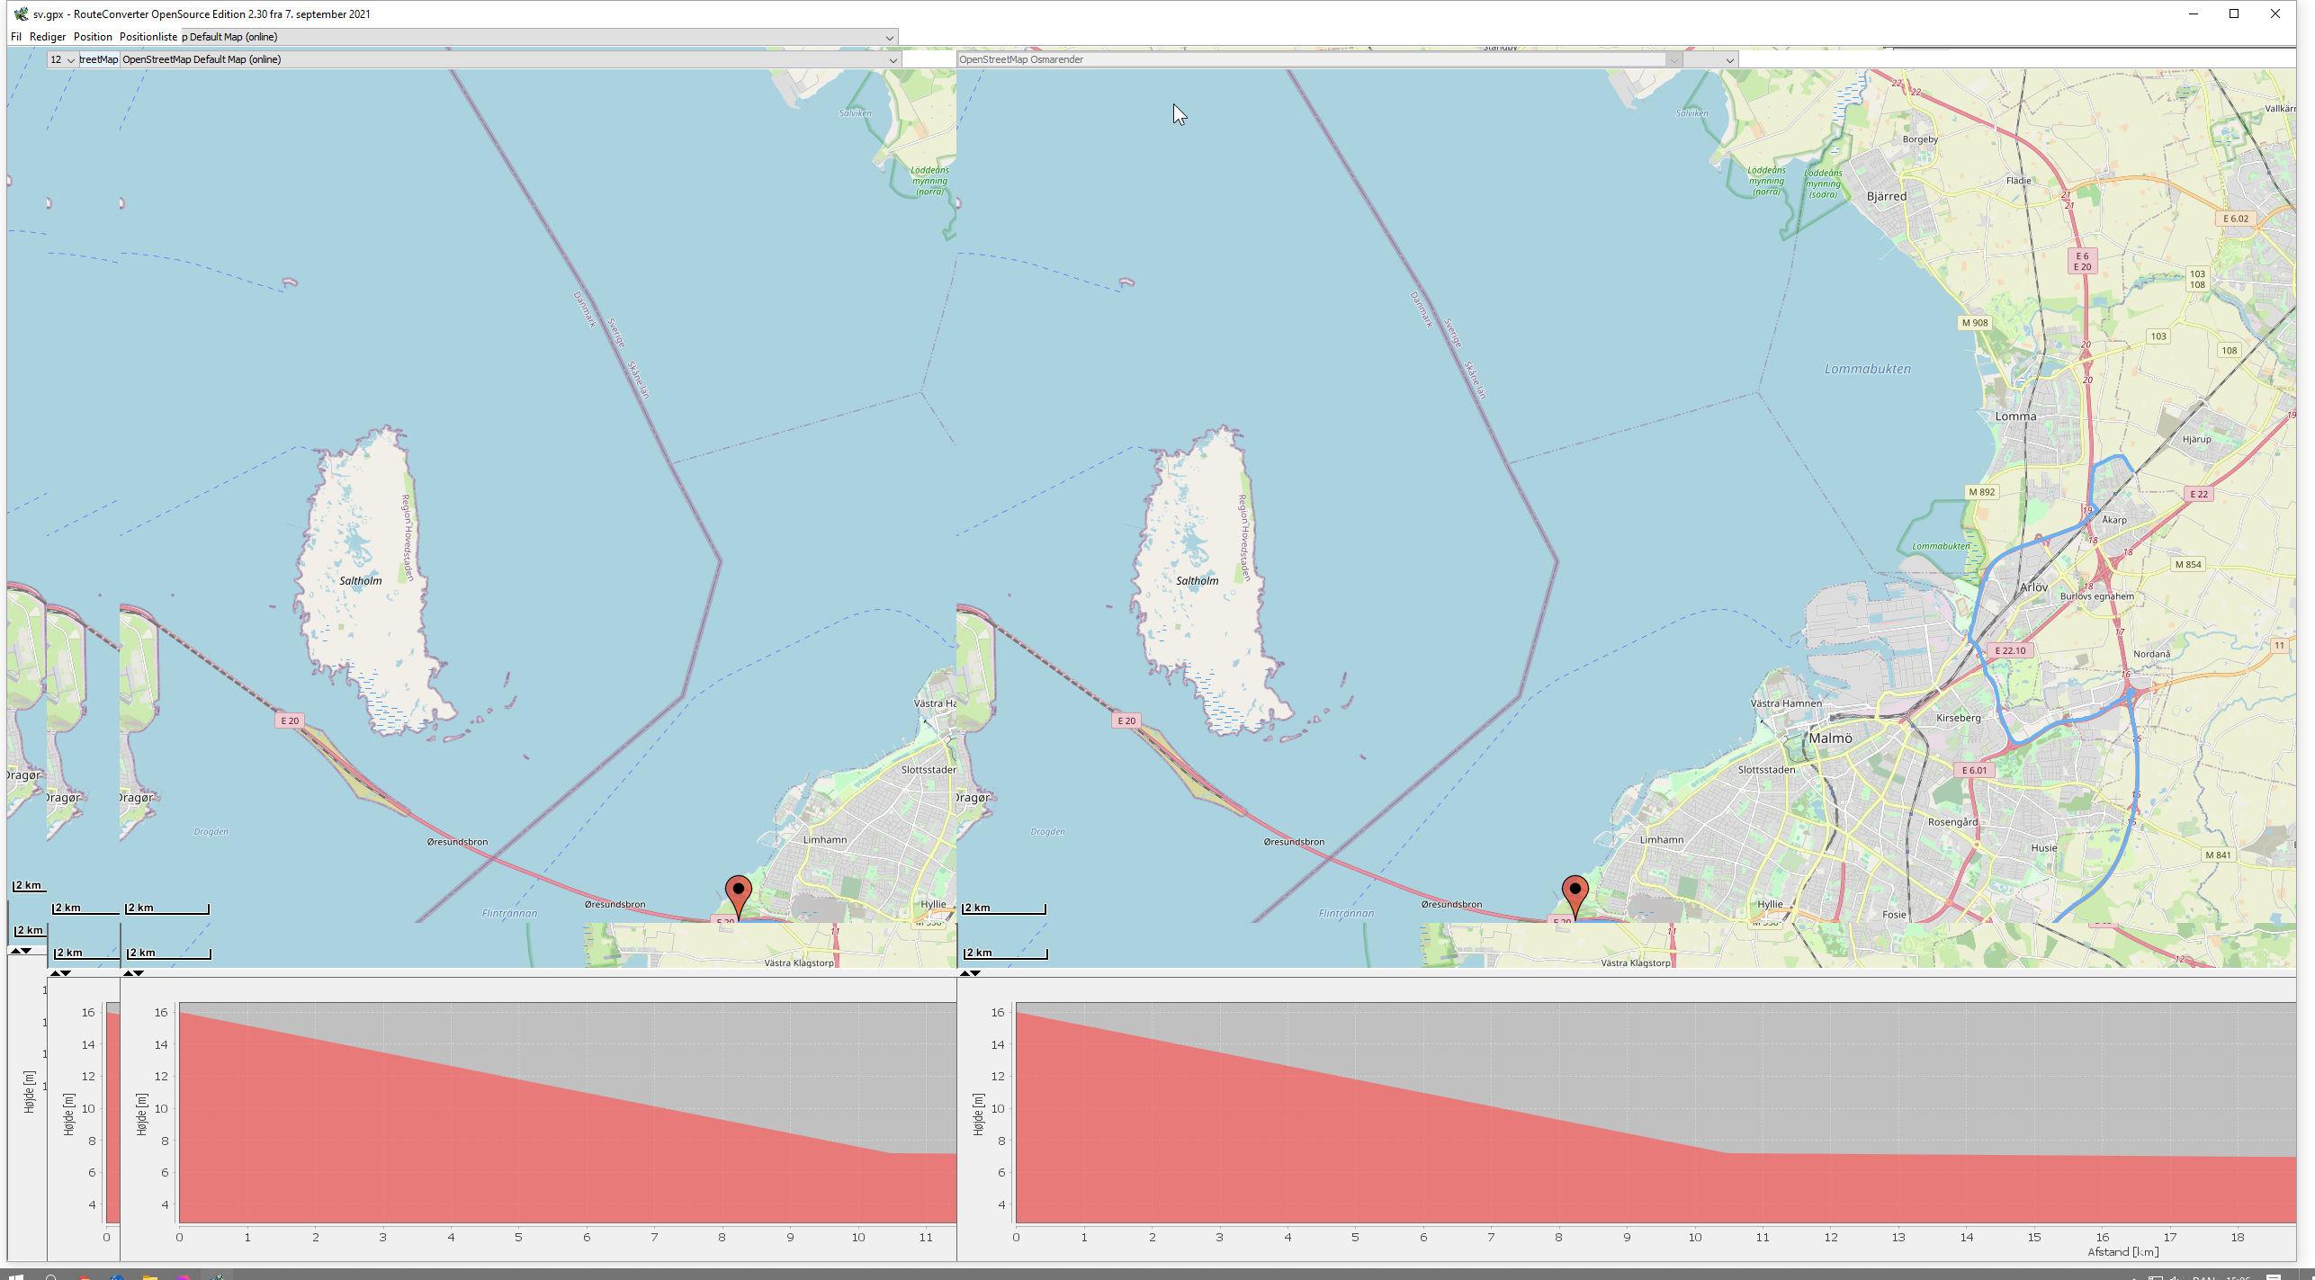Viewport: 2315px width, 1280px height.
Task: Open the Rediger menu
Action: [47, 37]
